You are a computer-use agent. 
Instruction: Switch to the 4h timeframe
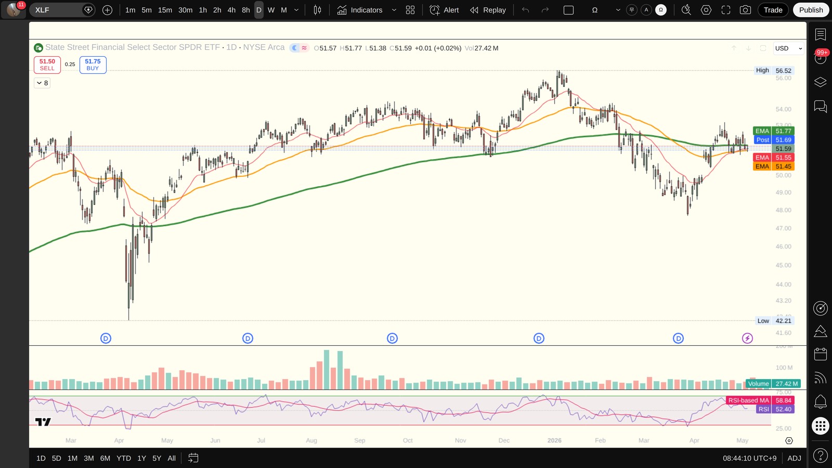tap(231, 10)
